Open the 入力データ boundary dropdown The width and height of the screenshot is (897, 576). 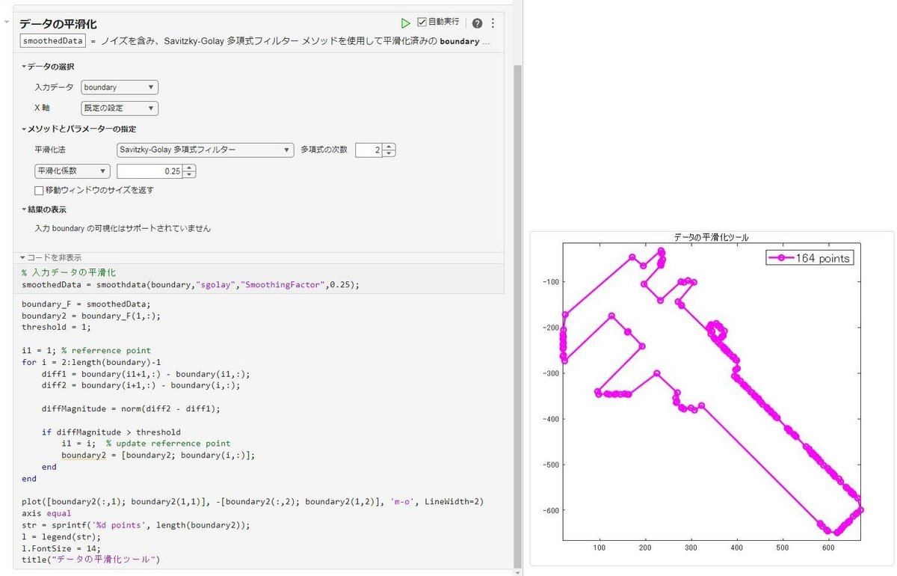[x=120, y=88]
